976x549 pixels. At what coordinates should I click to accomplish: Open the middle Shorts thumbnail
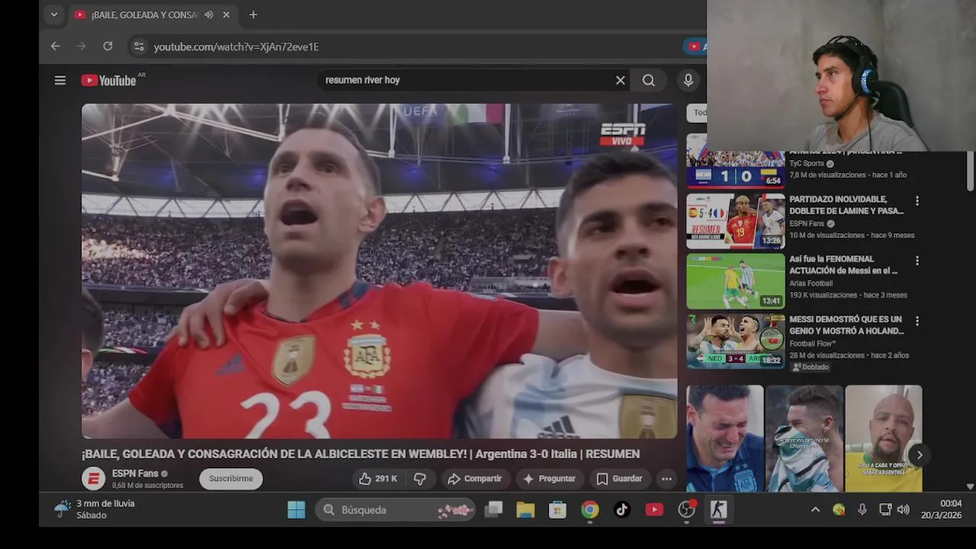(804, 438)
